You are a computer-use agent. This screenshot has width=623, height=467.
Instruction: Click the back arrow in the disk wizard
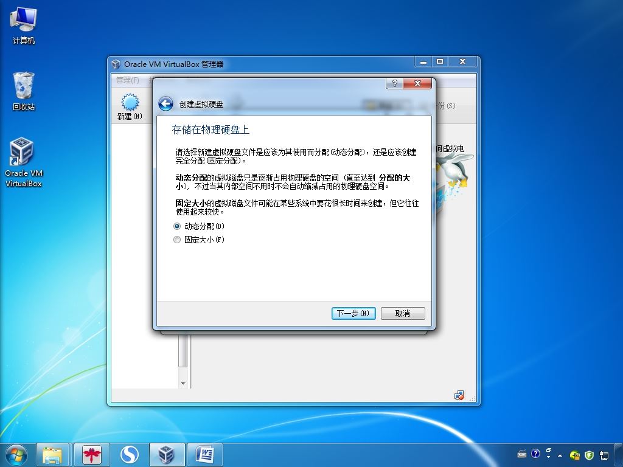tap(165, 104)
